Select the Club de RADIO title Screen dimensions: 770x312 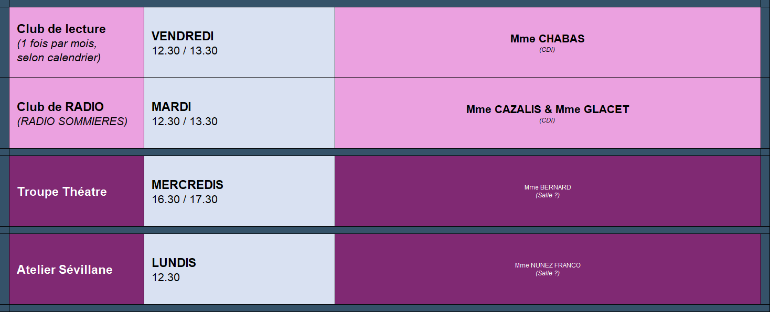[x=60, y=107]
